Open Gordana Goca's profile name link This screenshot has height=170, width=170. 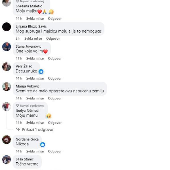click(27, 139)
